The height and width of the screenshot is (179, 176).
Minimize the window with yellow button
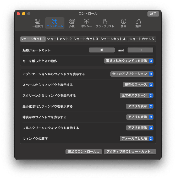pos(24,14)
